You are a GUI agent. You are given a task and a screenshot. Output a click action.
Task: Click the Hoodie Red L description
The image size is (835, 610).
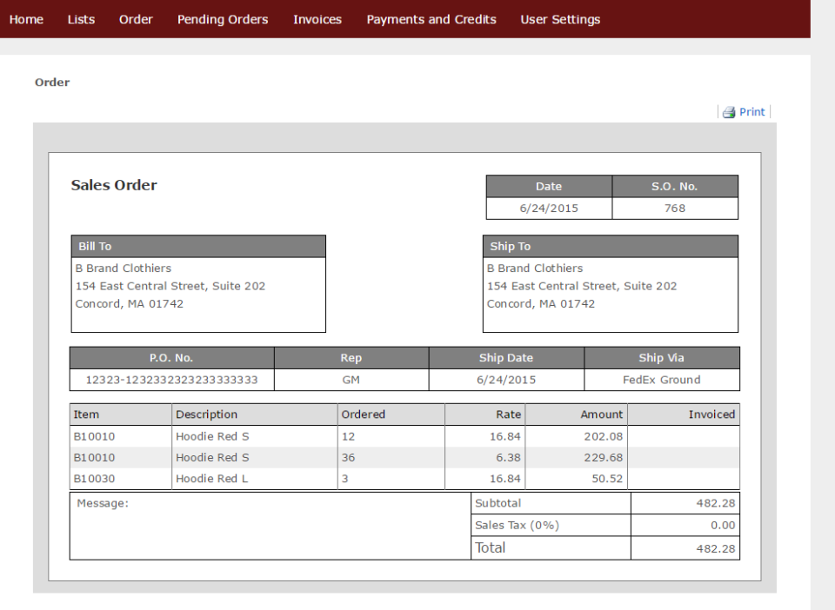[212, 479]
